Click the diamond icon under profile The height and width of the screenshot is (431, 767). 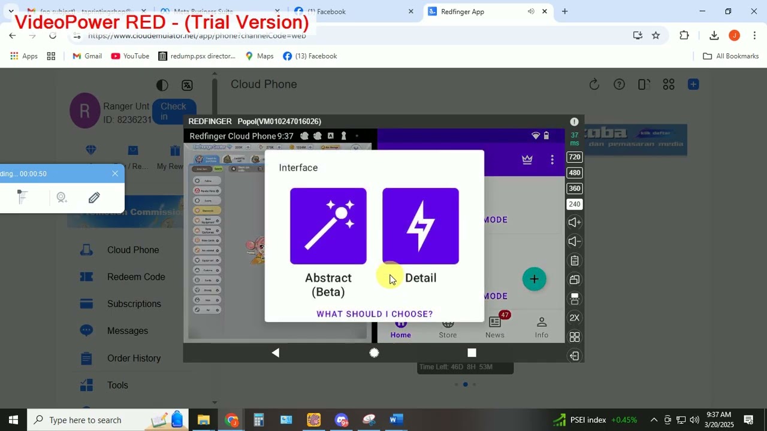[91, 150]
